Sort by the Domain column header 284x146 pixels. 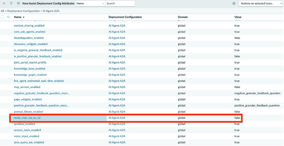coord(183,17)
